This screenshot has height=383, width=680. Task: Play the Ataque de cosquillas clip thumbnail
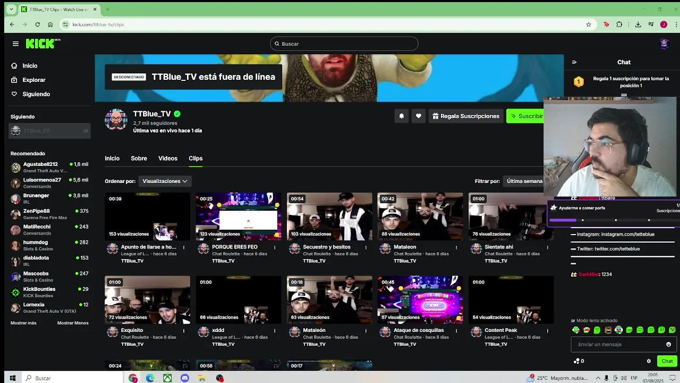point(420,299)
